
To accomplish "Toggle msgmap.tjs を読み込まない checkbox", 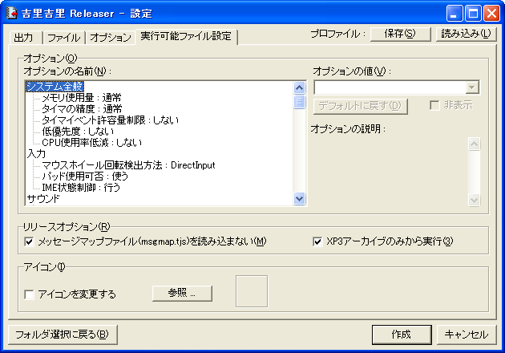I will pyautogui.click(x=30, y=241).
